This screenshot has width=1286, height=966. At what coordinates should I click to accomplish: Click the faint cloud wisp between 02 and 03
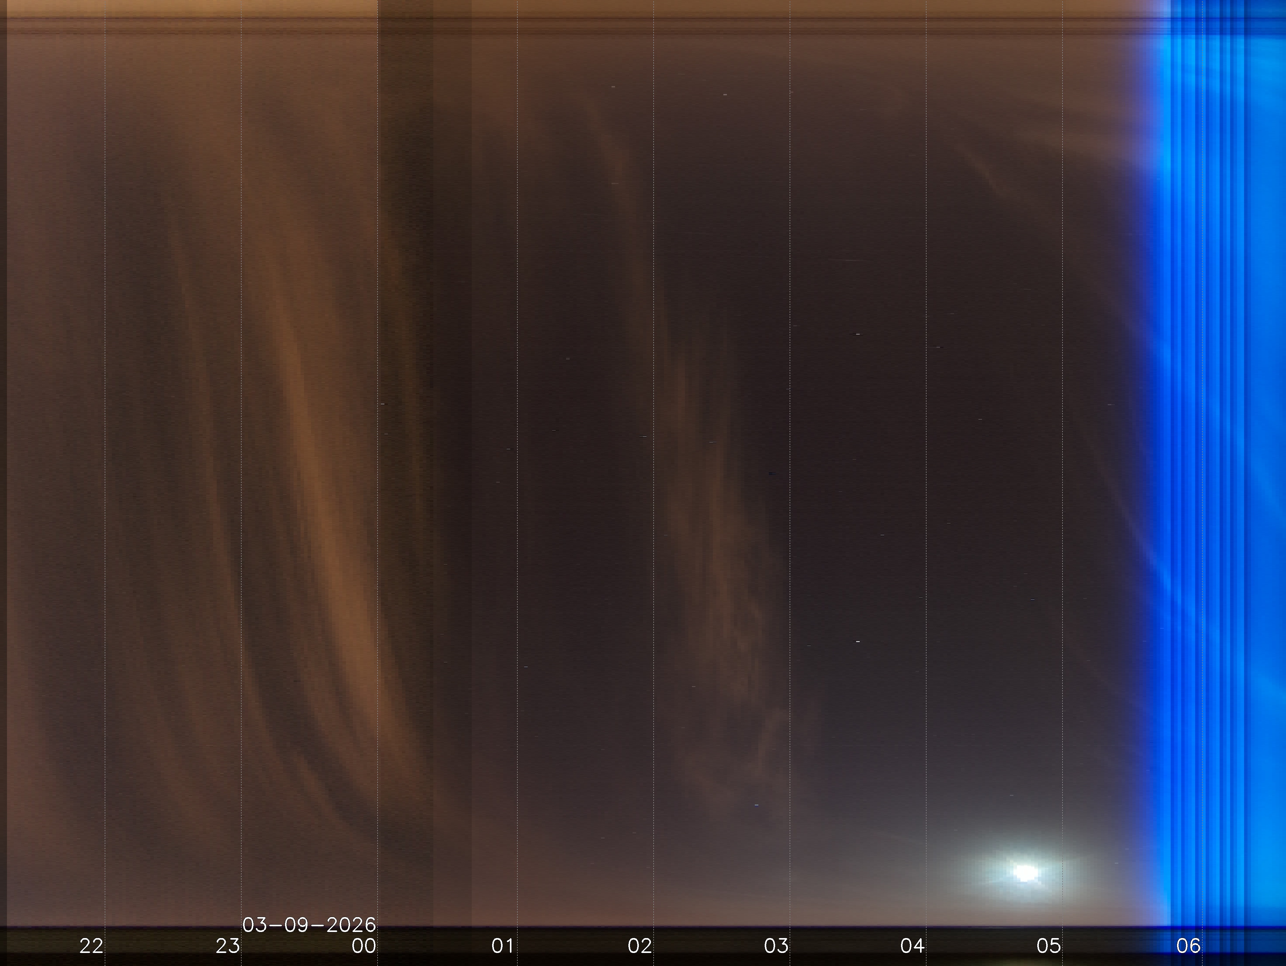pyautogui.click(x=721, y=553)
